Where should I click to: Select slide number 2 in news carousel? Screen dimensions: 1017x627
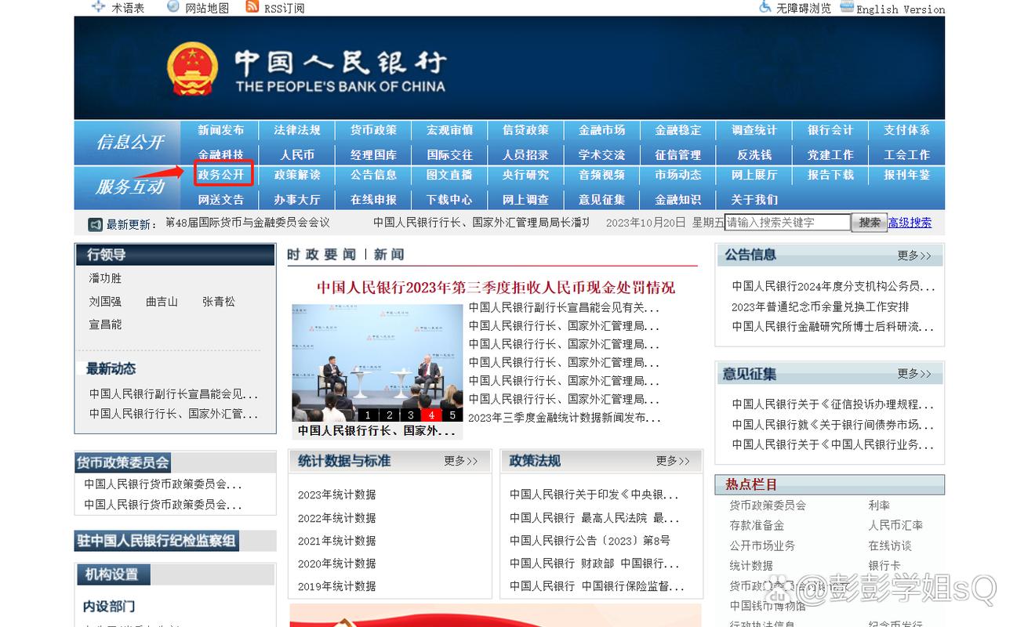pos(389,415)
